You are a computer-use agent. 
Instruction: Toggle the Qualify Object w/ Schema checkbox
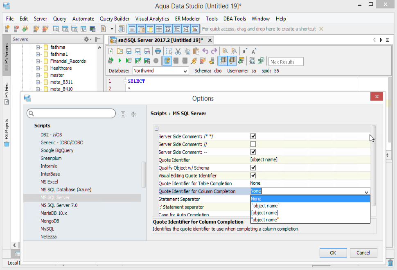[253, 168]
